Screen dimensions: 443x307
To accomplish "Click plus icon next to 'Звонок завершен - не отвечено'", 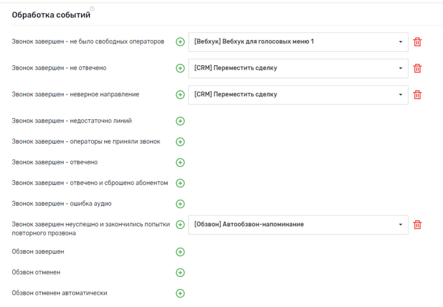I will (x=180, y=68).
